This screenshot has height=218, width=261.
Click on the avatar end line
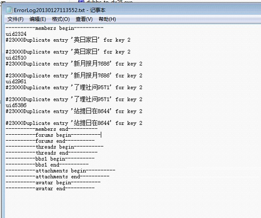(50, 189)
